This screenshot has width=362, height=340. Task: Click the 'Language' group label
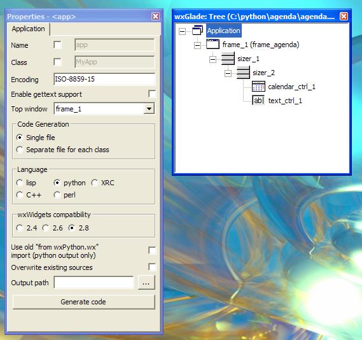[32, 169]
